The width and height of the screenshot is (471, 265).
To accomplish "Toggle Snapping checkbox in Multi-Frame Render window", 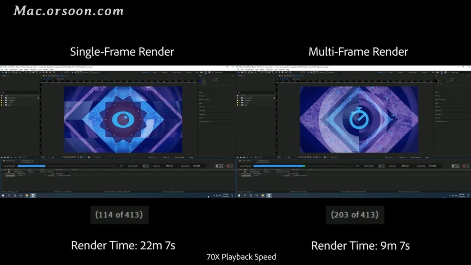I will (328, 73).
